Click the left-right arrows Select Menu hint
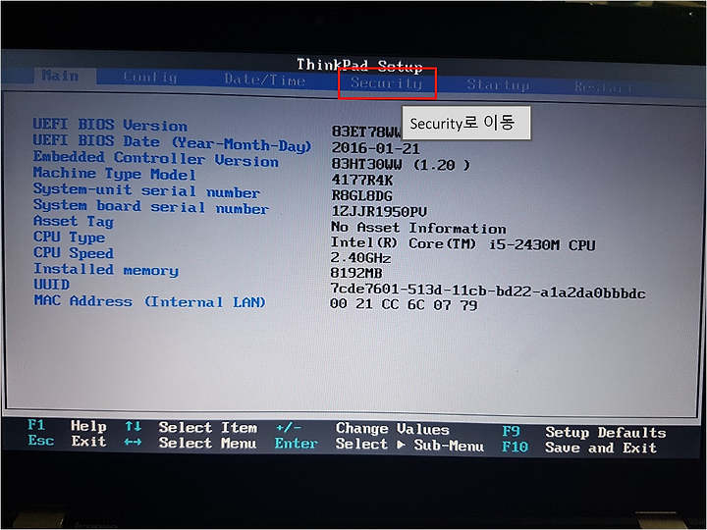Viewport: 707px width, 530px height. coord(190,443)
